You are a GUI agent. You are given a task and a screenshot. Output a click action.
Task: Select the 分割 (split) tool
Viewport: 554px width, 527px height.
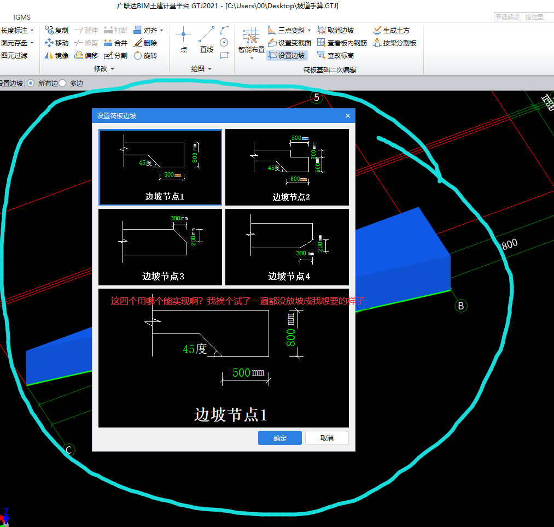coord(115,55)
